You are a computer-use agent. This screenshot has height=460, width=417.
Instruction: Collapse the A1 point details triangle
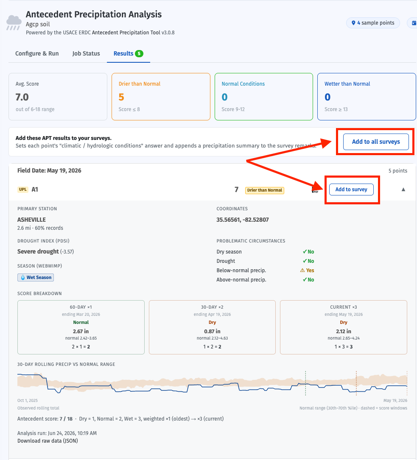tap(403, 190)
